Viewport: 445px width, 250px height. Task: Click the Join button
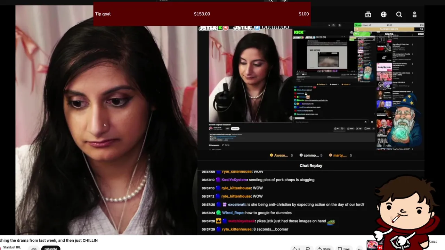(34, 249)
